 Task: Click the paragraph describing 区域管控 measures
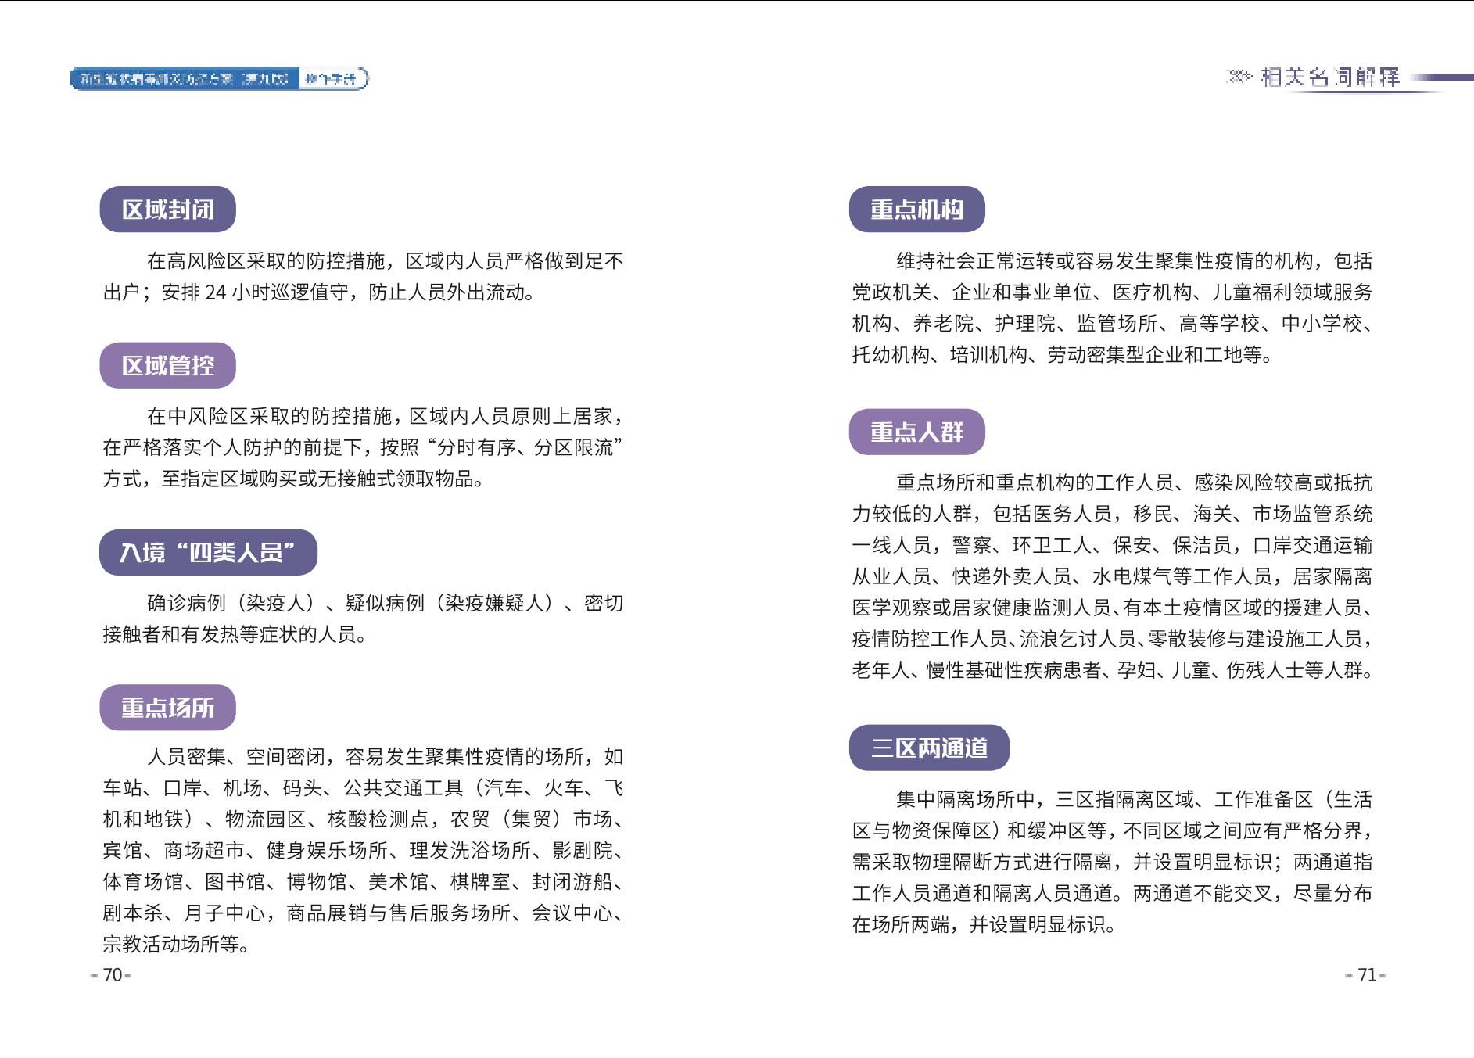(x=363, y=447)
